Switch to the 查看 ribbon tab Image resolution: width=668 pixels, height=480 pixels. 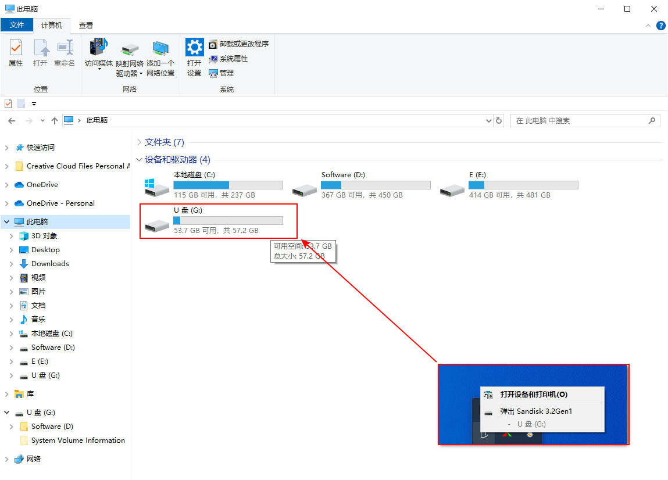click(x=86, y=26)
